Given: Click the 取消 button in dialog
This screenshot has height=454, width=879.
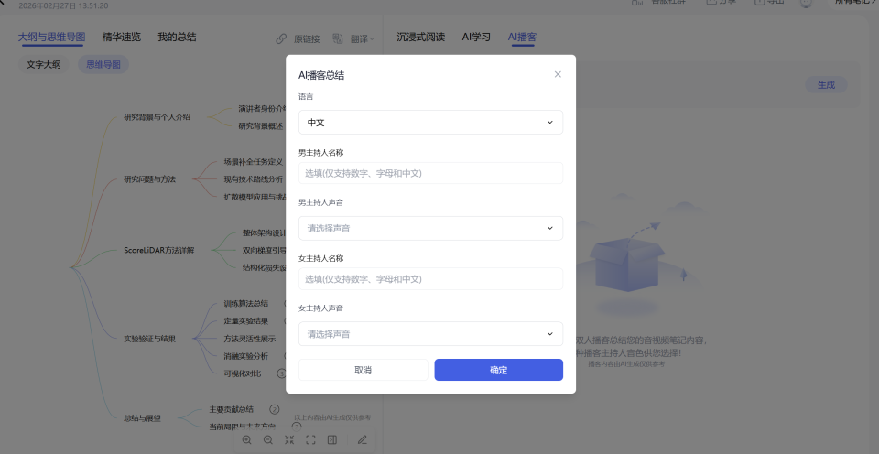Looking at the screenshot, I should tap(364, 370).
